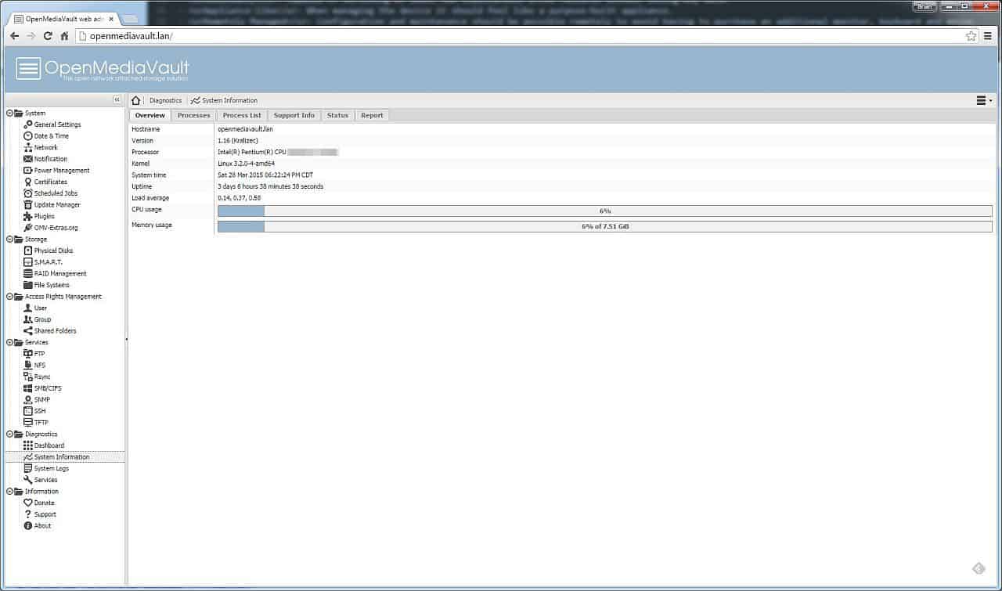The height and width of the screenshot is (591, 1002).
Task: Open General Settings icon in System tree
Action: click(x=28, y=124)
